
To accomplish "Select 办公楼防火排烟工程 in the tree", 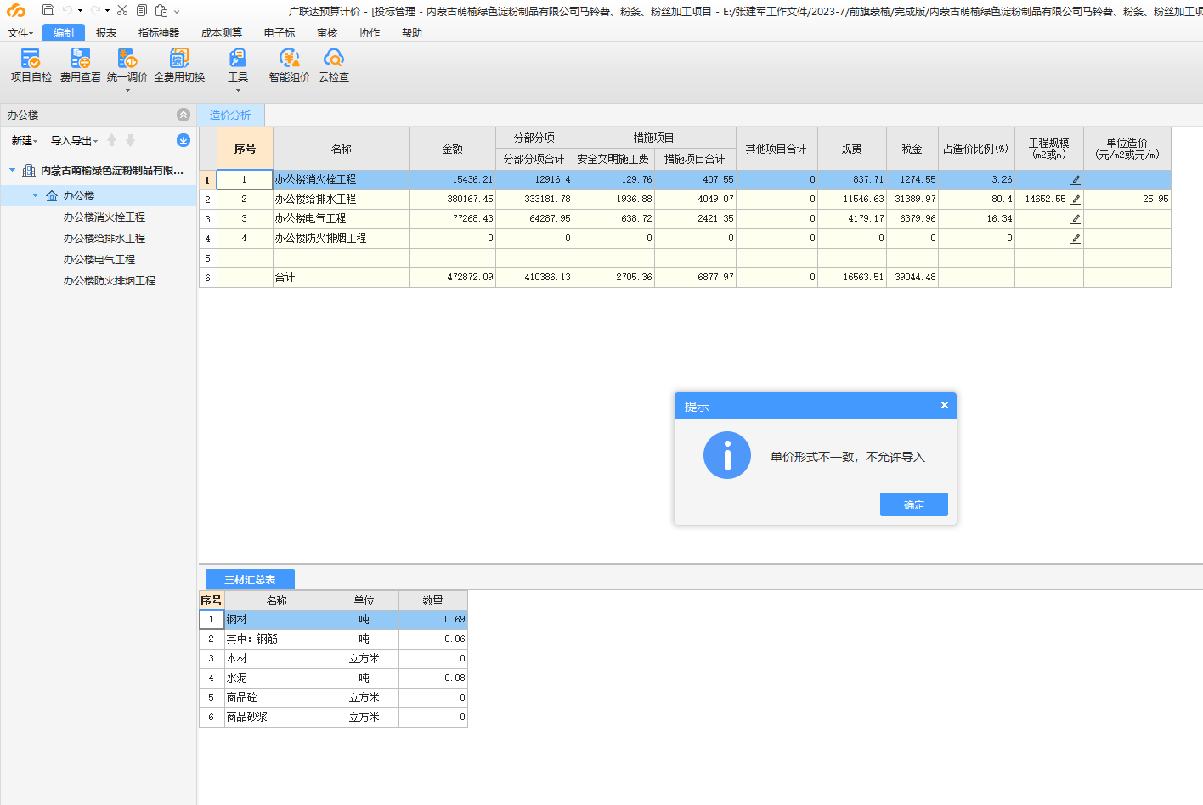I will (x=110, y=280).
